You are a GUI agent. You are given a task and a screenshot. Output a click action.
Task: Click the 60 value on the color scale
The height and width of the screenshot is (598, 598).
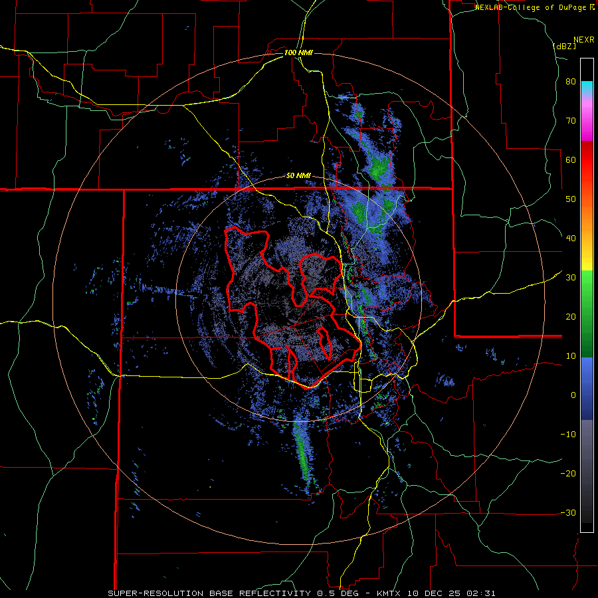571,159
